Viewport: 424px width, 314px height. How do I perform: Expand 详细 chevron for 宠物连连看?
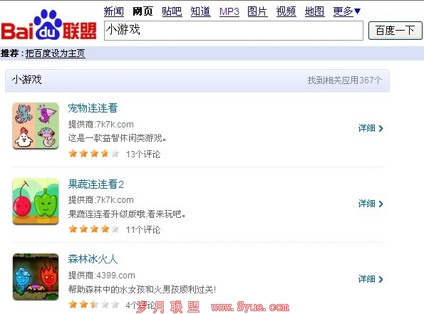tap(371, 128)
